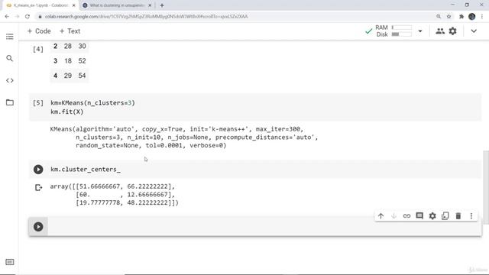Open the browser extensions puzzle icon
The height and width of the screenshot is (275, 489).
pyautogui.click(x=461, y=17)
